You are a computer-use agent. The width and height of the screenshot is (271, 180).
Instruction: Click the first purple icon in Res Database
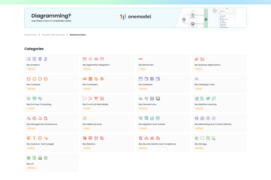pyautogui.click(x=140, y=79)
